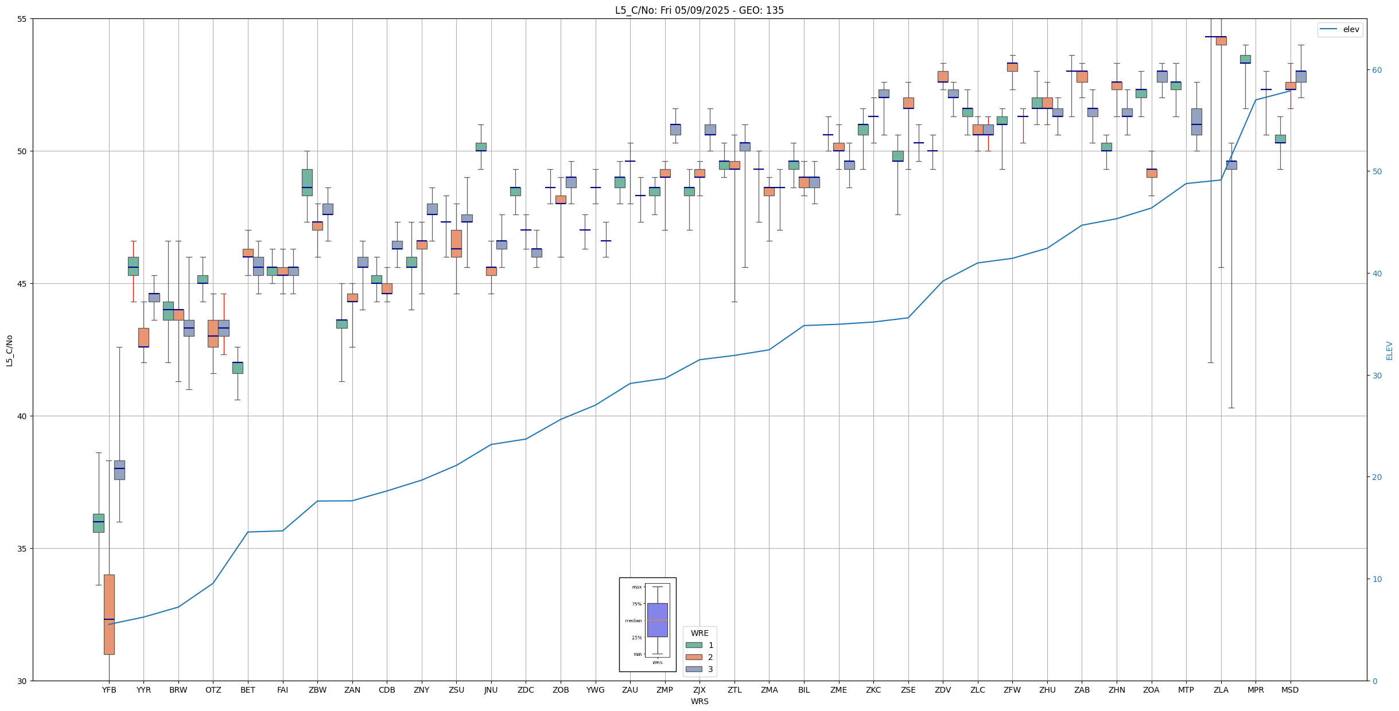
Task: Click the orange WRE 2 legend swatch
Action: (x=693, y=657)
